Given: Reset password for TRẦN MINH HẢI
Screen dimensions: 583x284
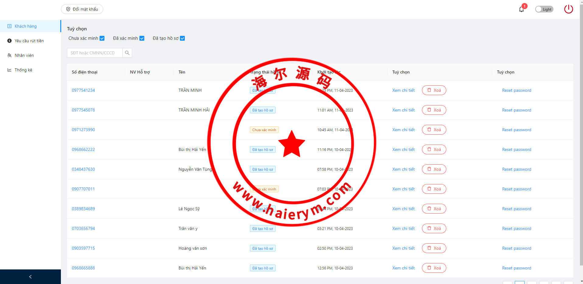Looking at the screenshot, I should [x=517, y=110].
